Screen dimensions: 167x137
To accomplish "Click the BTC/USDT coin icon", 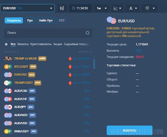I will pyautogui.click(x=8, y=67).
